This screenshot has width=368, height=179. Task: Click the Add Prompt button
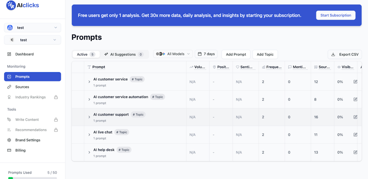(236, 55)
